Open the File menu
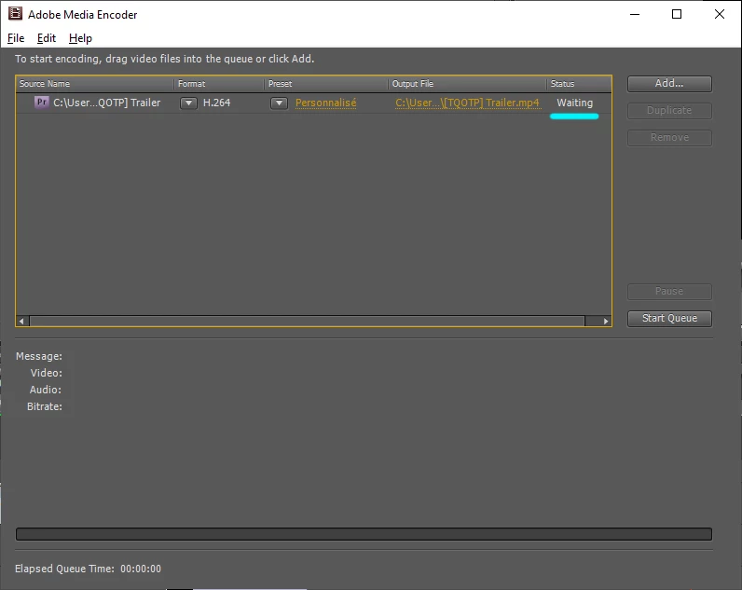This screenshot has width=742, height=590. [16, 38]
